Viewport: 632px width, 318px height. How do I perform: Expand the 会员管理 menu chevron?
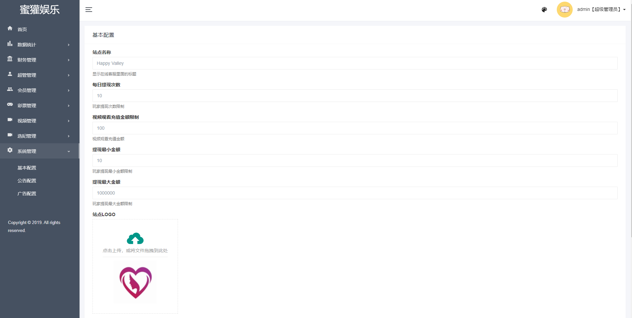[x=69, y=90]
